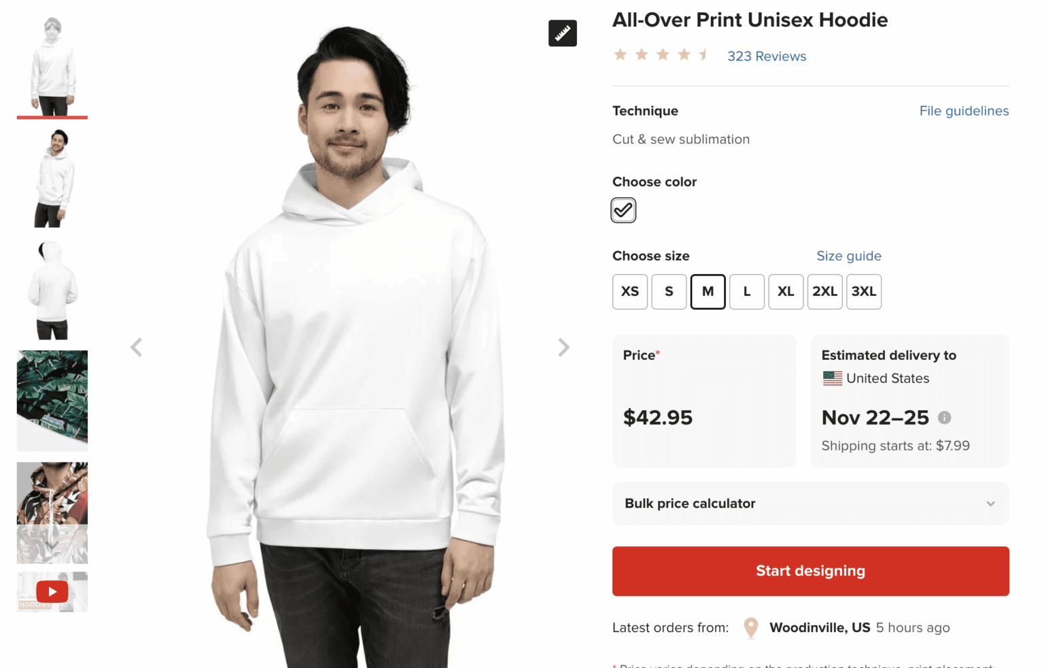Open the Size guide link

tap(848, 256)
